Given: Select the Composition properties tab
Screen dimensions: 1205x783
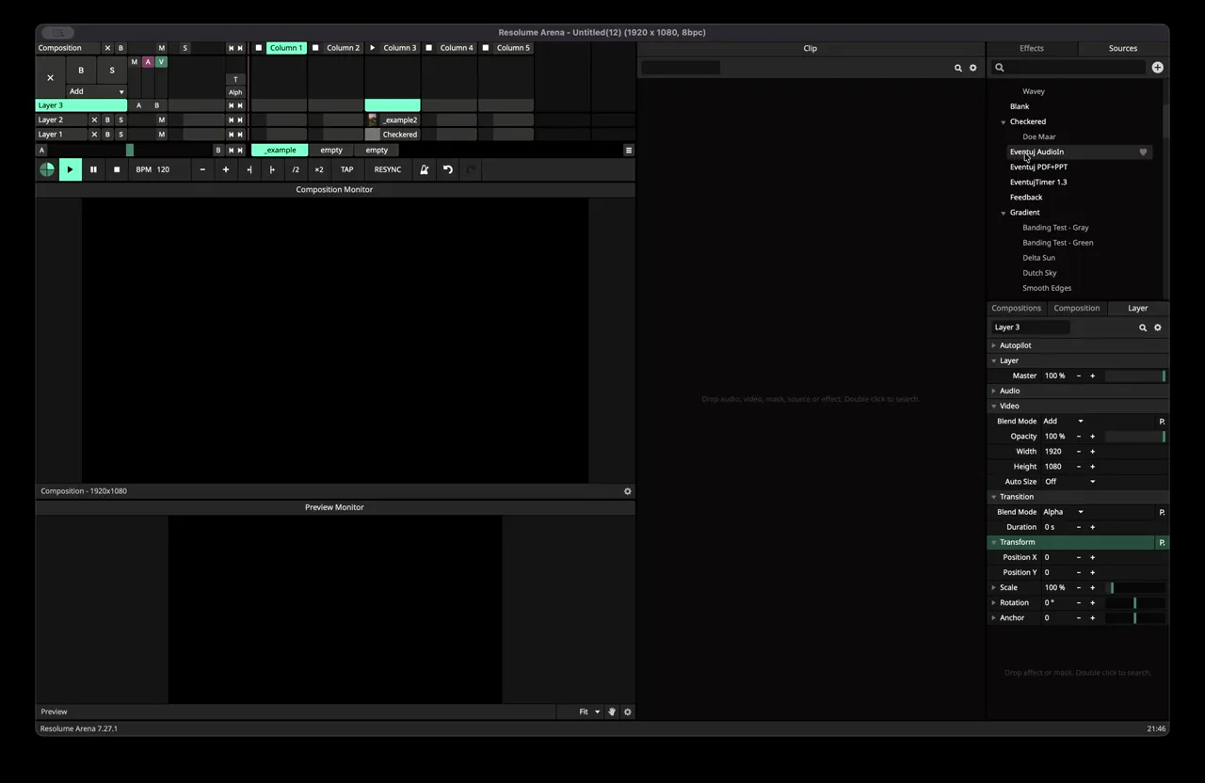Looking at the screenshot, I should click(x=1077, y=308).
